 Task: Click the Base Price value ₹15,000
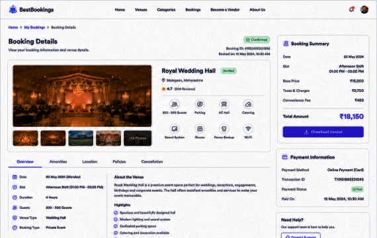[356, 81]
